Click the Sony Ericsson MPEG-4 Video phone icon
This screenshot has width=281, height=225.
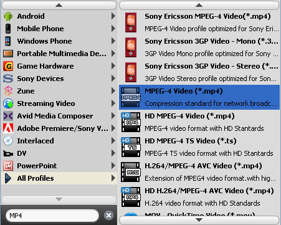coord(131,22)
